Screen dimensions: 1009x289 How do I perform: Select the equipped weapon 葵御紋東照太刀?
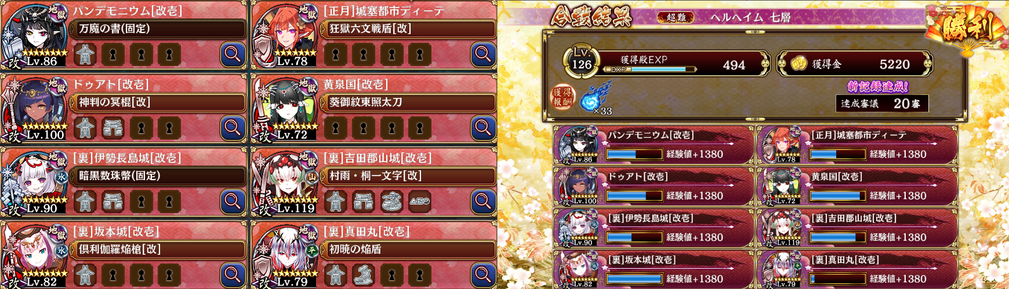pyautogui.click(x=409, y=102)
